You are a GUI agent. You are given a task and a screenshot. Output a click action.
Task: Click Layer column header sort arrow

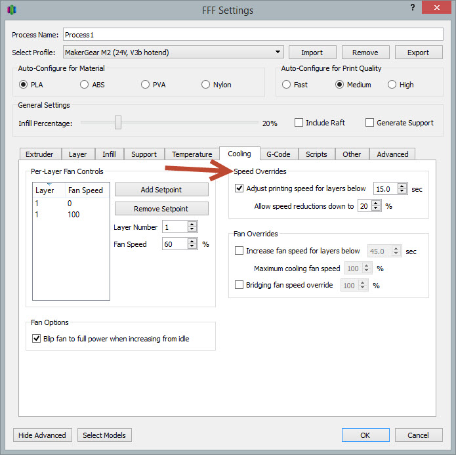tap(49, 185)
